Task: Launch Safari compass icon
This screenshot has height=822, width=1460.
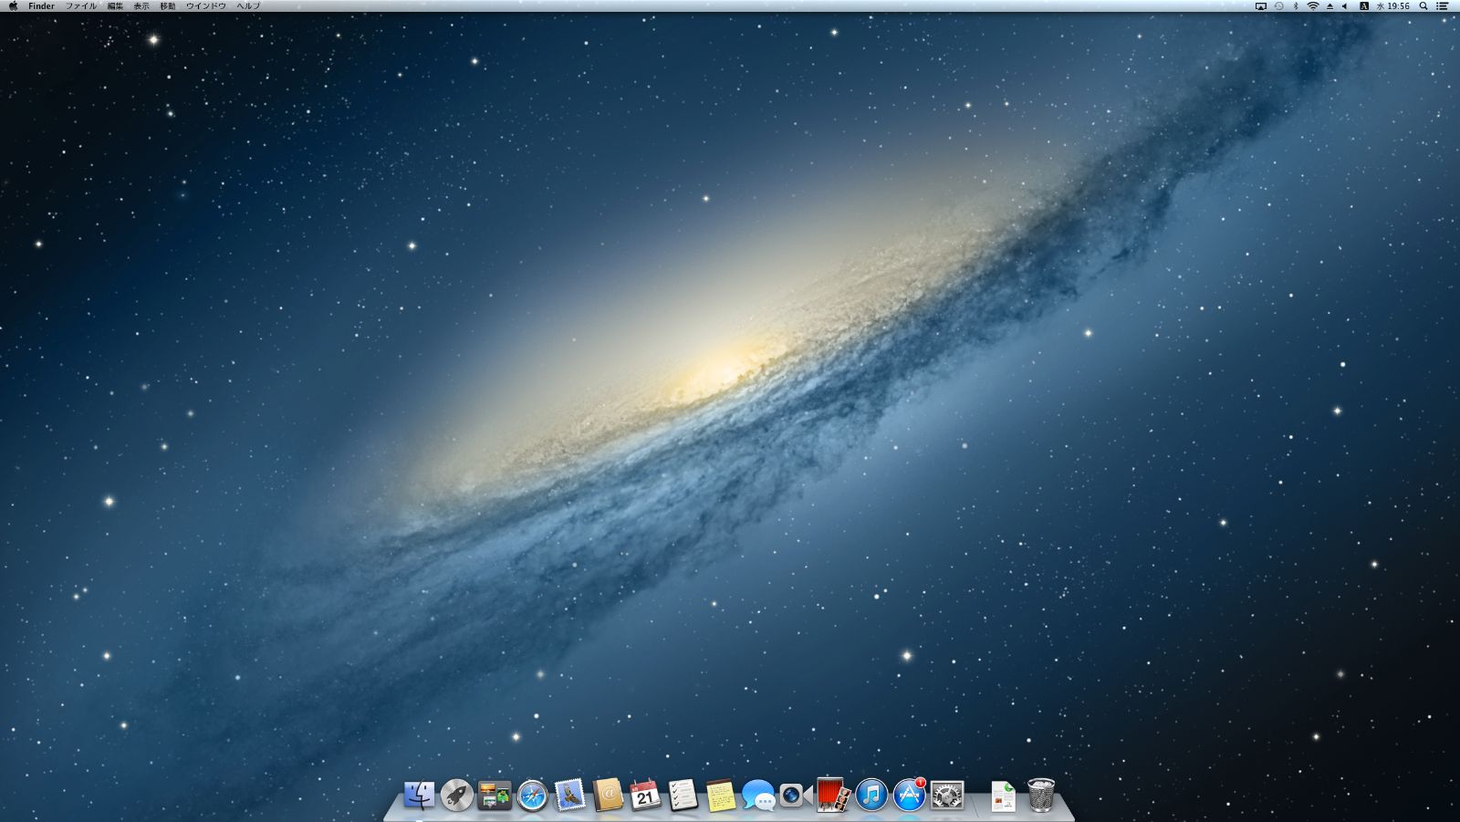Action: [x=532, y=796]
